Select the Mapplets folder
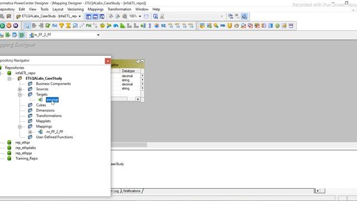This screenshot has width=357, height=201. coord(44,121)
